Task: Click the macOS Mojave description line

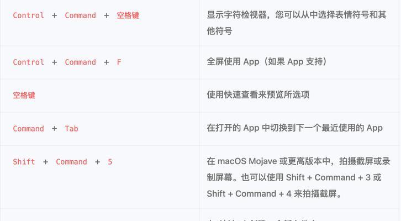Action: point(298,161)
